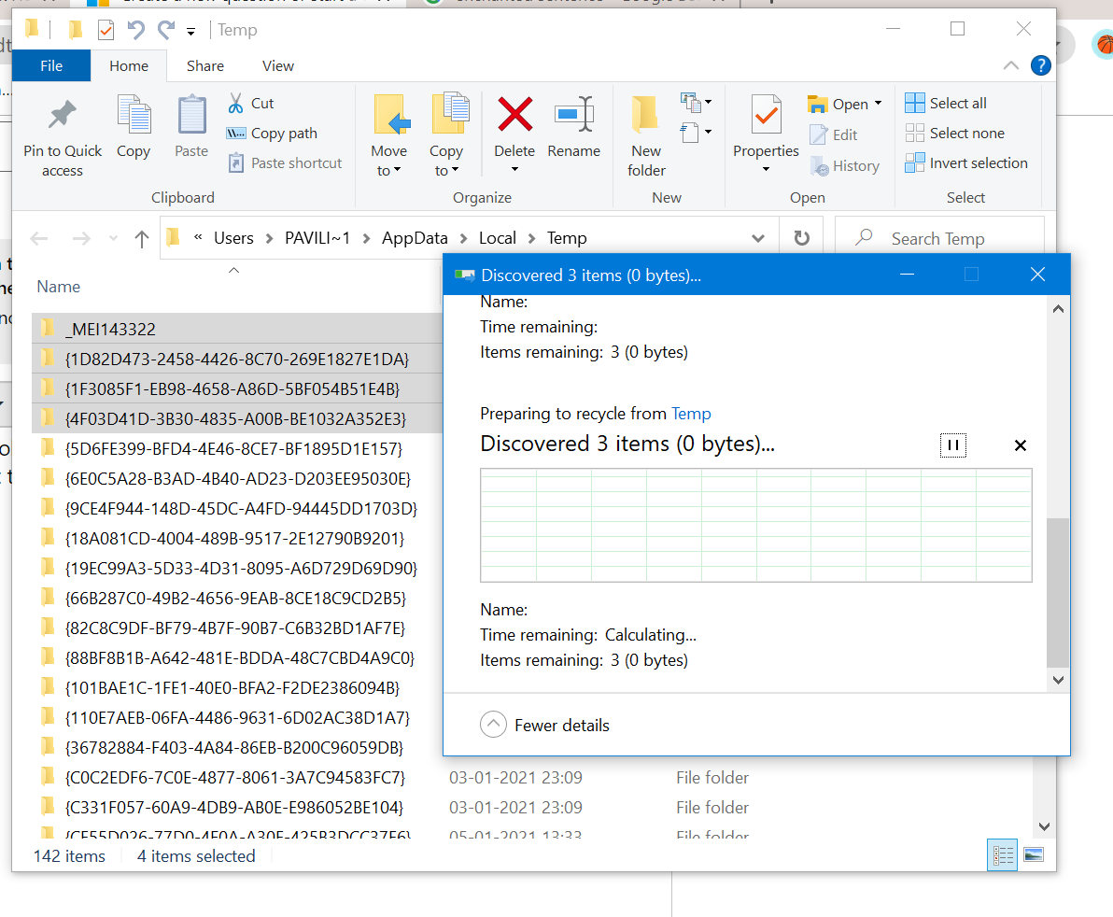Open the Copy to menu
Image resolution: width=1113 pixels, height=917 pixels.
(x=447, y=136)
